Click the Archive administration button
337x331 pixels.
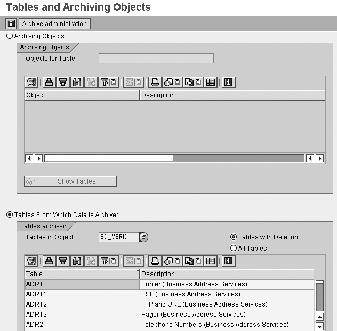click(55, 24)
